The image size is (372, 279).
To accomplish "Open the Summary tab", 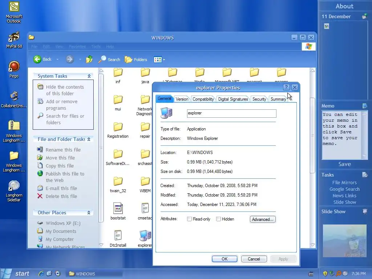I will click(278, 99).
